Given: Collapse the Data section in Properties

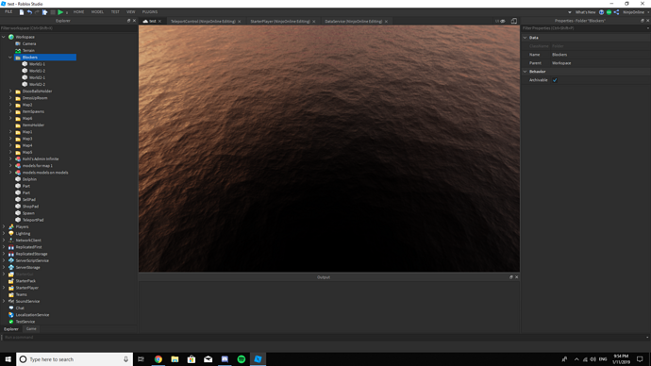Looking at the screenshot, I should (526, 38).
